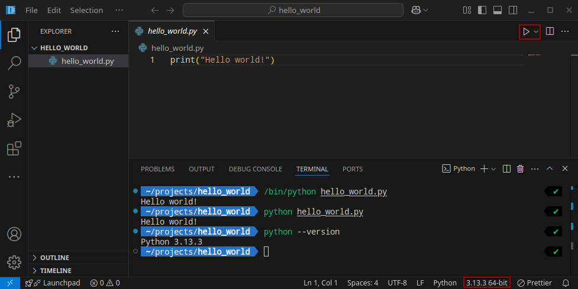Click the Python terminal profile label

pos(458,168)
